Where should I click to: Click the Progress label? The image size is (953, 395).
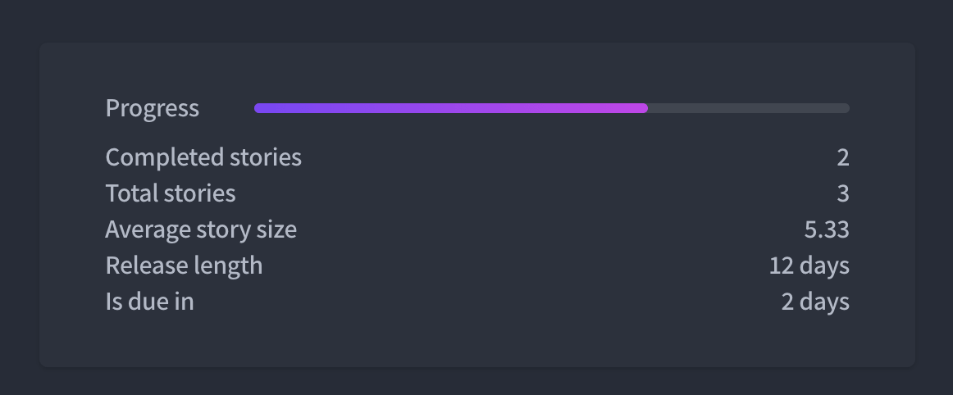coord(152,108)
